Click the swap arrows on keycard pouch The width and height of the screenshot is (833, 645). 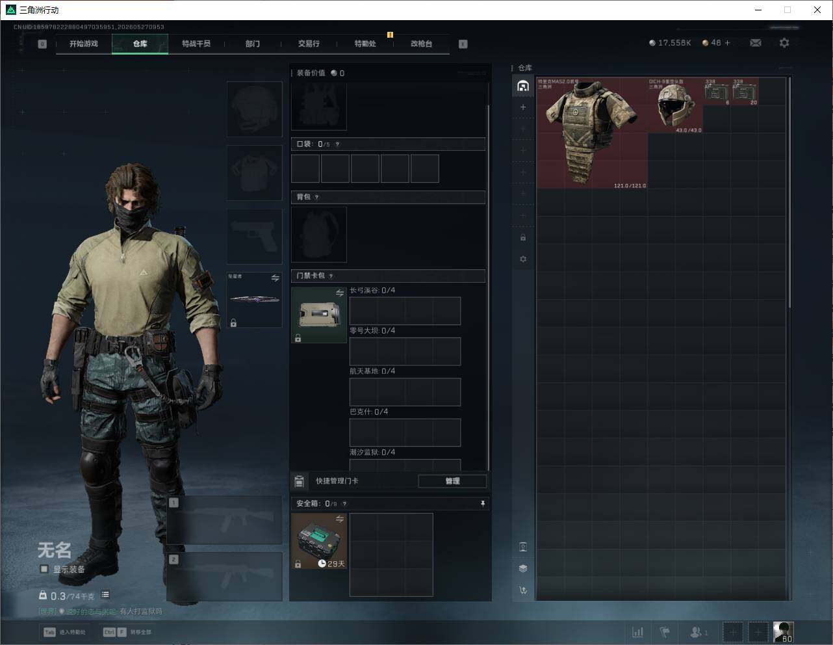click(x=339, y=293)
